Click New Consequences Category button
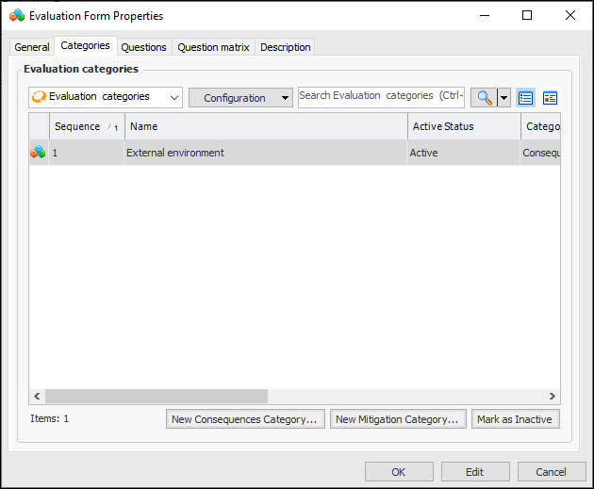The height and width of the screenshot is (489, 594). click(245, 419)
